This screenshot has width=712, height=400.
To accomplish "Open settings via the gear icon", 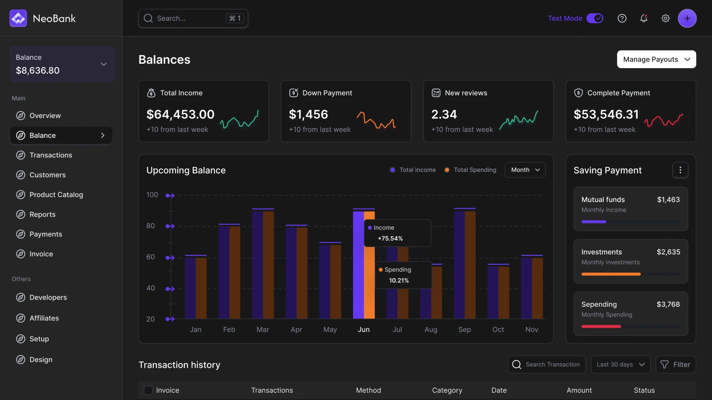I will (x=666, y=18).
